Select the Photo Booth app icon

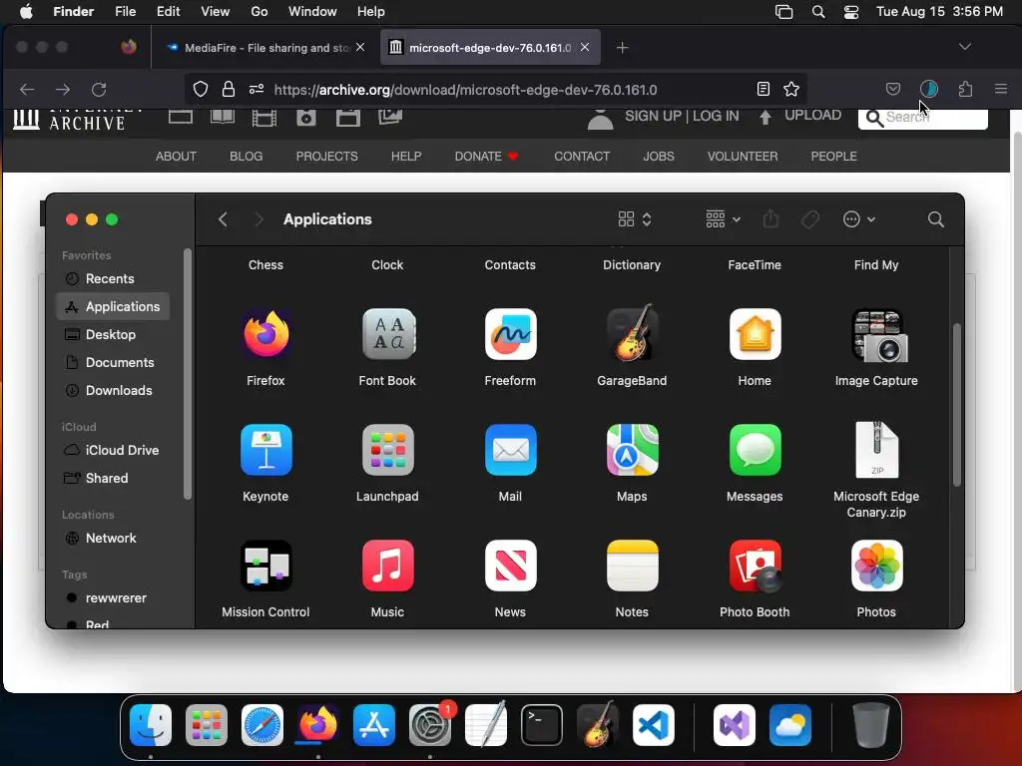point(755,566)
